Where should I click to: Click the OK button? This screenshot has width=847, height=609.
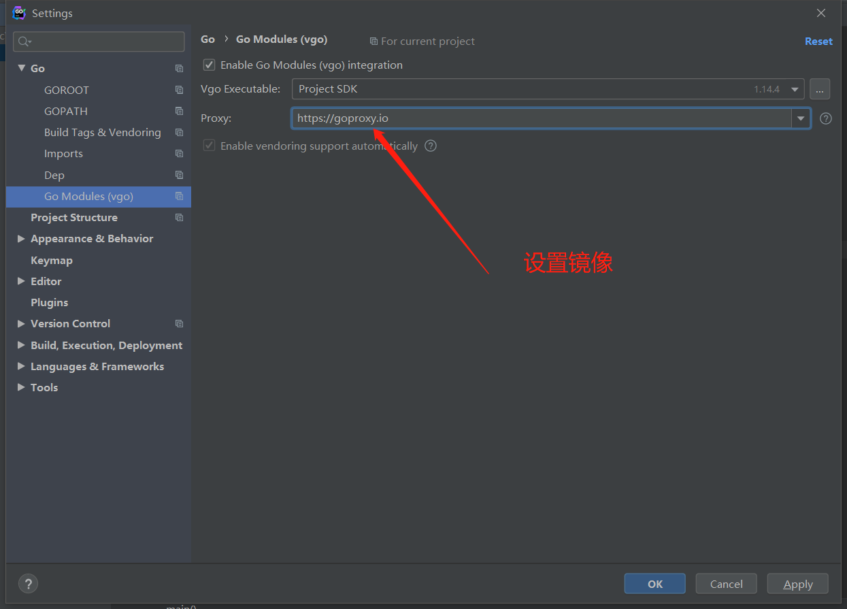coord(655,584)
